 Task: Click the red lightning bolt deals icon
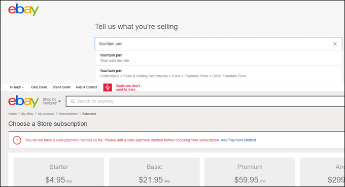tap(108, 87)
